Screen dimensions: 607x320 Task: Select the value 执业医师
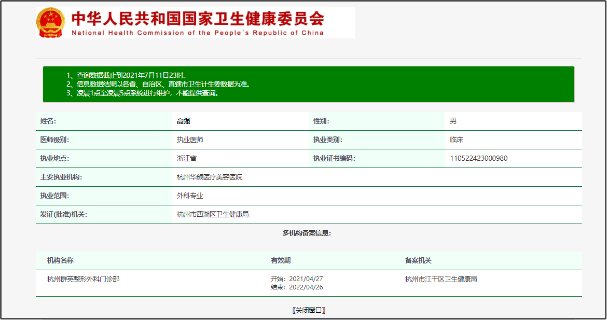tap(190, 140)
